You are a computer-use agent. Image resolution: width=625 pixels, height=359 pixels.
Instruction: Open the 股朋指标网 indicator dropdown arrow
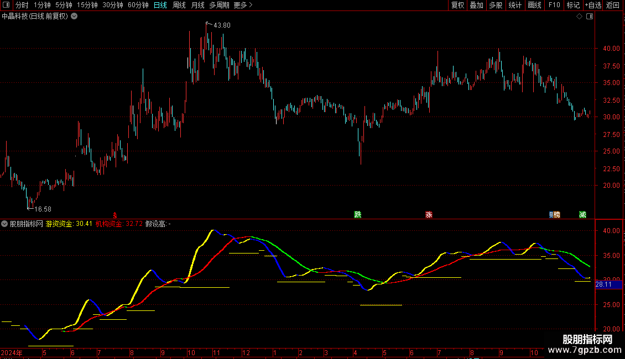tap(5, 224)
